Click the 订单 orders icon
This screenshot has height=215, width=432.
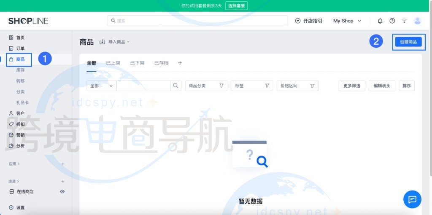tap(11, 48)
